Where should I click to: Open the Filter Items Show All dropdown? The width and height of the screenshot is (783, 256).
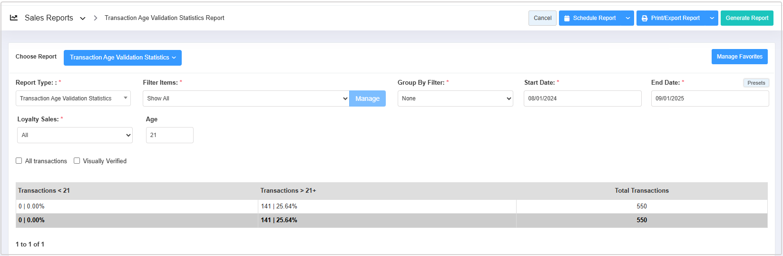245,98
